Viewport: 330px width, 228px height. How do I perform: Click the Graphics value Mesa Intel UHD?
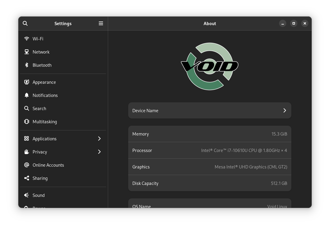tap(251, 167)
